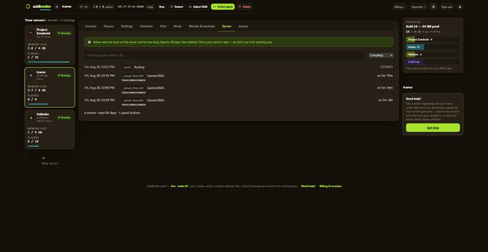488x252 pixels.
Task: Open the account avatar "A"
Action: pos(460,7)
